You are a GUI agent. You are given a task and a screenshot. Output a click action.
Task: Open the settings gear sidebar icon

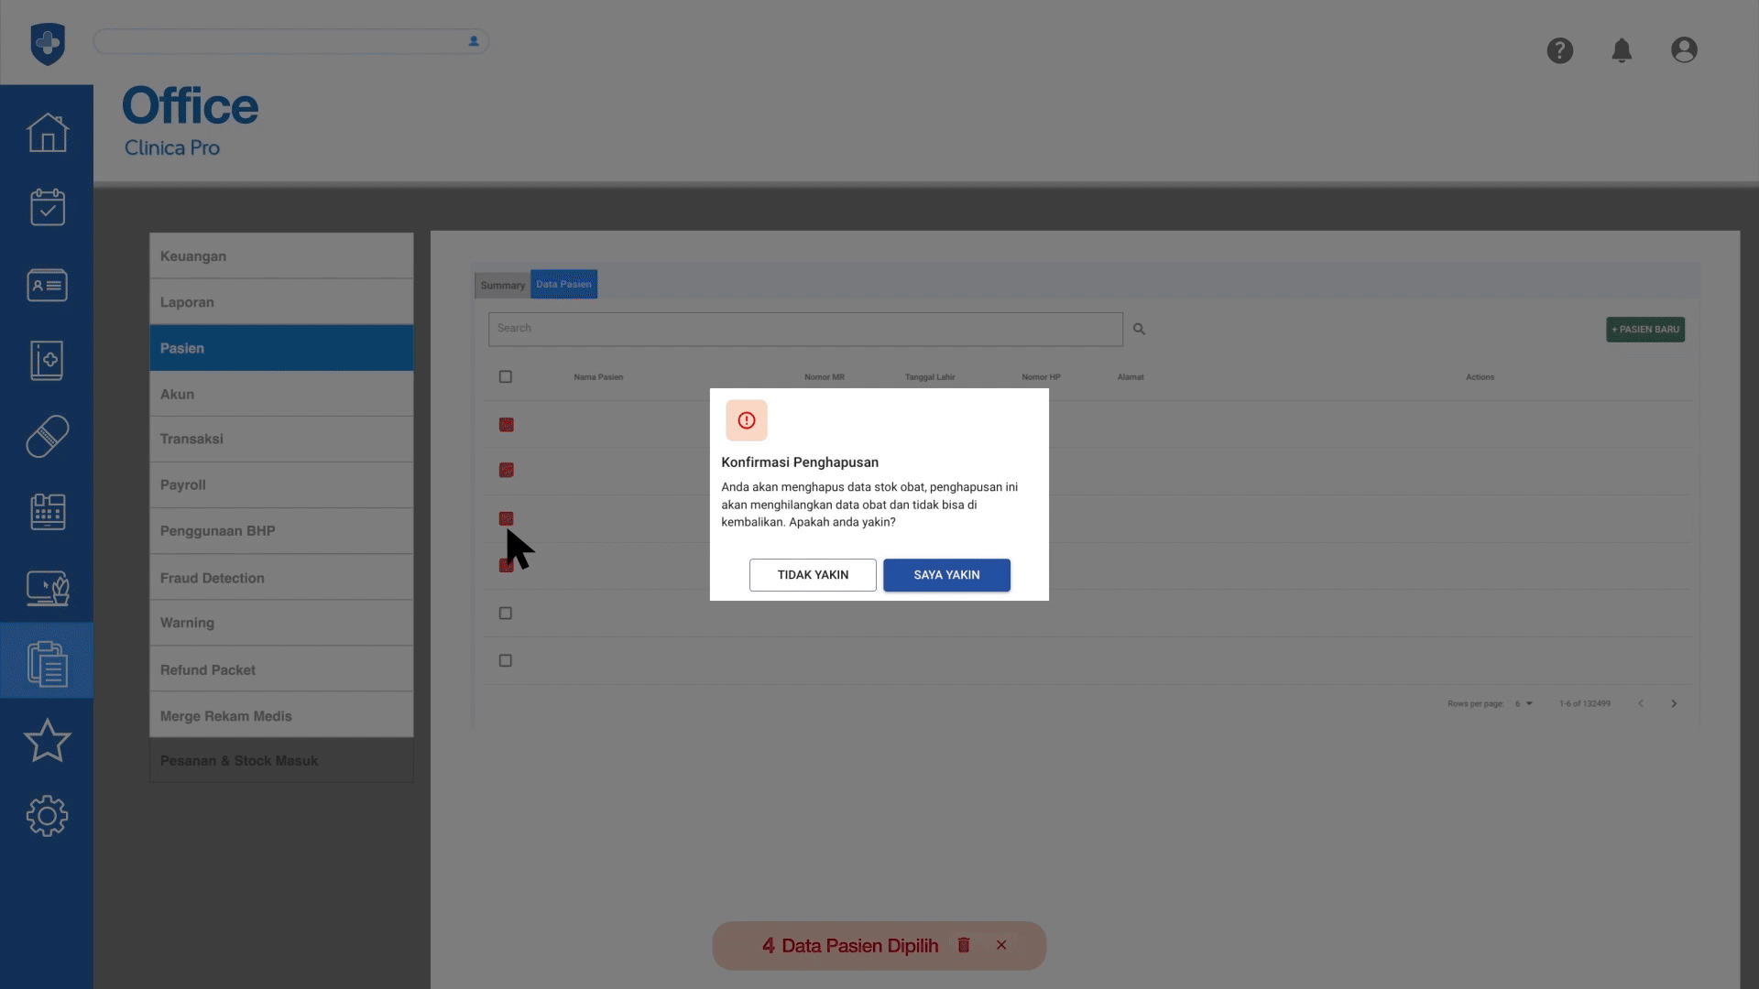tap(47, 815)
